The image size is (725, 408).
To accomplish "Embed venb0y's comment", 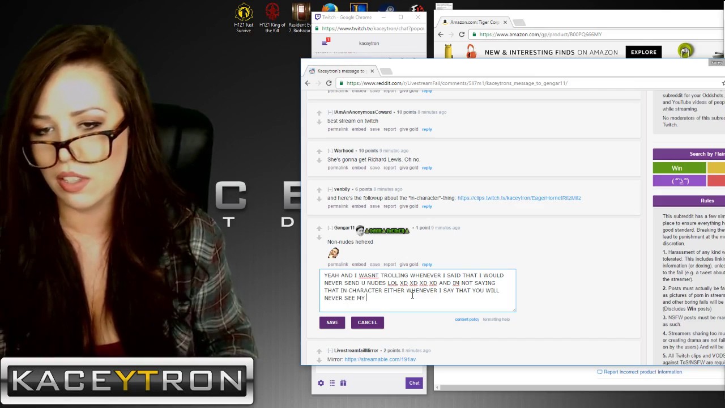I will pyautogui.click(x=359, y=206).
